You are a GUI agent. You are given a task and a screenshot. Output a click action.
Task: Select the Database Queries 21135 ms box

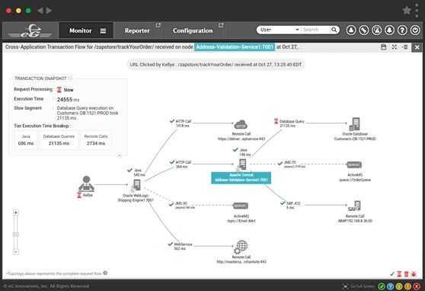click(x=59, y=140)
